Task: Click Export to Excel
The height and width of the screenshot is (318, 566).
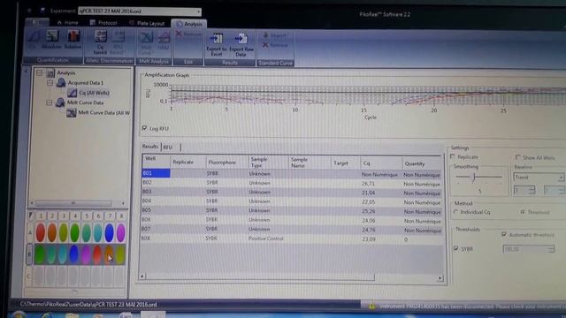Action: tap(217, 45)
